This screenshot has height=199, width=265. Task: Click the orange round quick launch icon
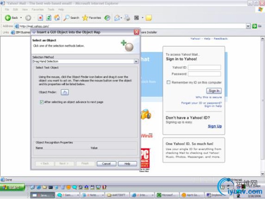tap(69, 187)
